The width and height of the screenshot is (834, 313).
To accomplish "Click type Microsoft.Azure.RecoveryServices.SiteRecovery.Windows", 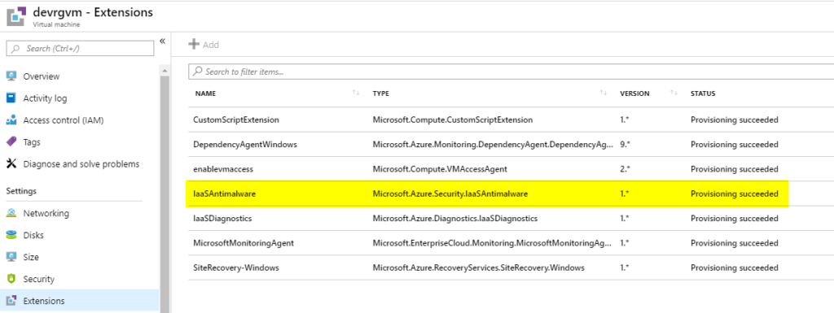I will [x=479, y=267].
